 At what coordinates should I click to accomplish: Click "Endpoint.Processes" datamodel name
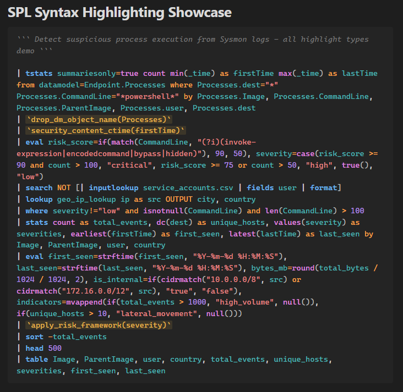point(124,85)
